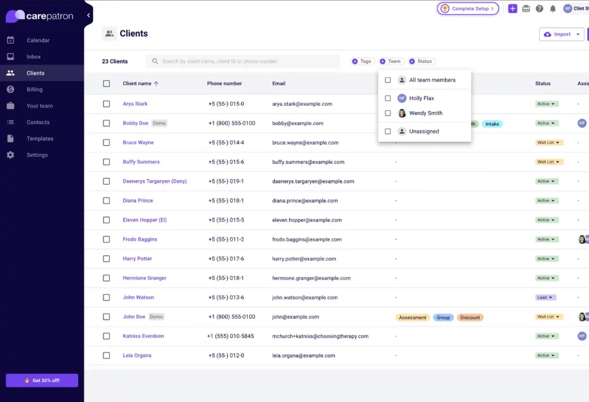
Task: Open the help question mark icon
Action: tap(540, 9)
